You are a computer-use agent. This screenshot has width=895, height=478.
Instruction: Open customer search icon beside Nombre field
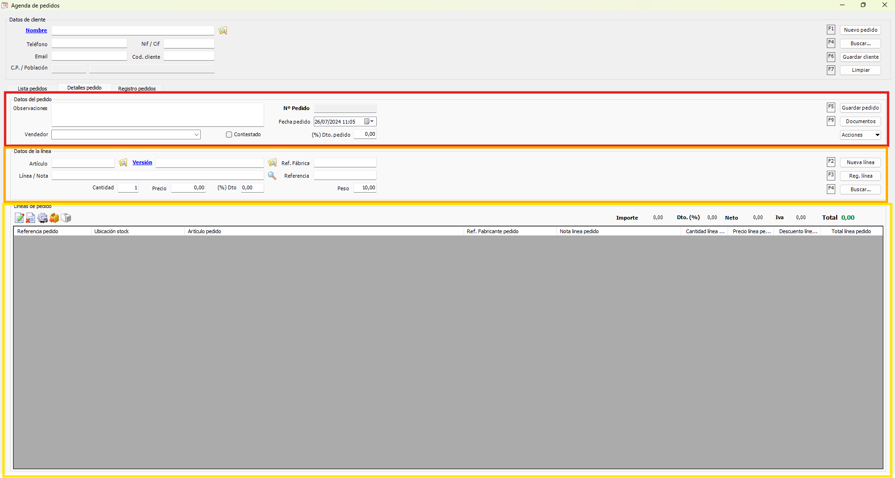coord(223,31)
